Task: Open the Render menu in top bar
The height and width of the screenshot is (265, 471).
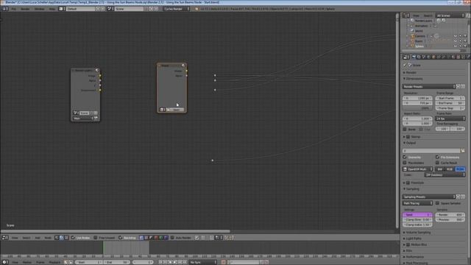Action: click(25, 9)
